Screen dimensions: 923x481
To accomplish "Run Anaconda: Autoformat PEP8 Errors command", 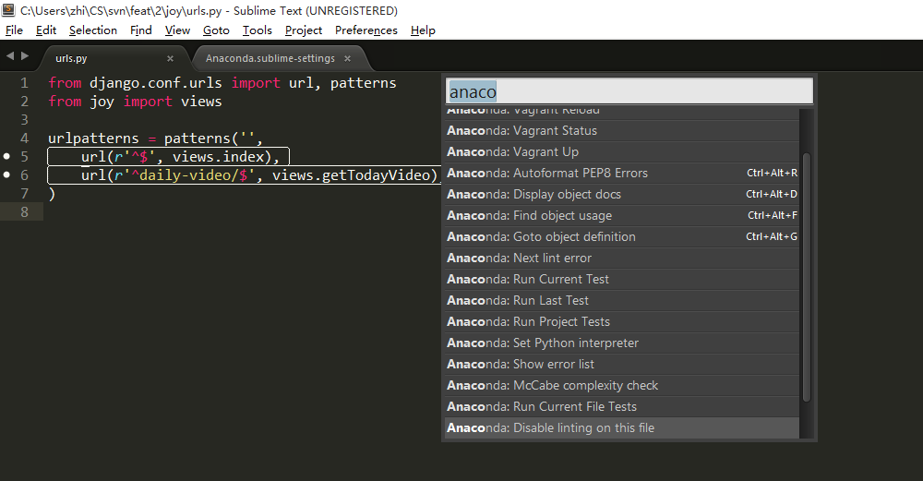I will pyautogui.click(x=622, y=173).
